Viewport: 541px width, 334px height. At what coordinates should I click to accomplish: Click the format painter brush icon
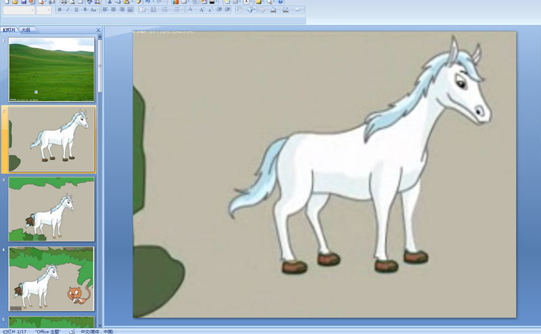coord(139,2)
